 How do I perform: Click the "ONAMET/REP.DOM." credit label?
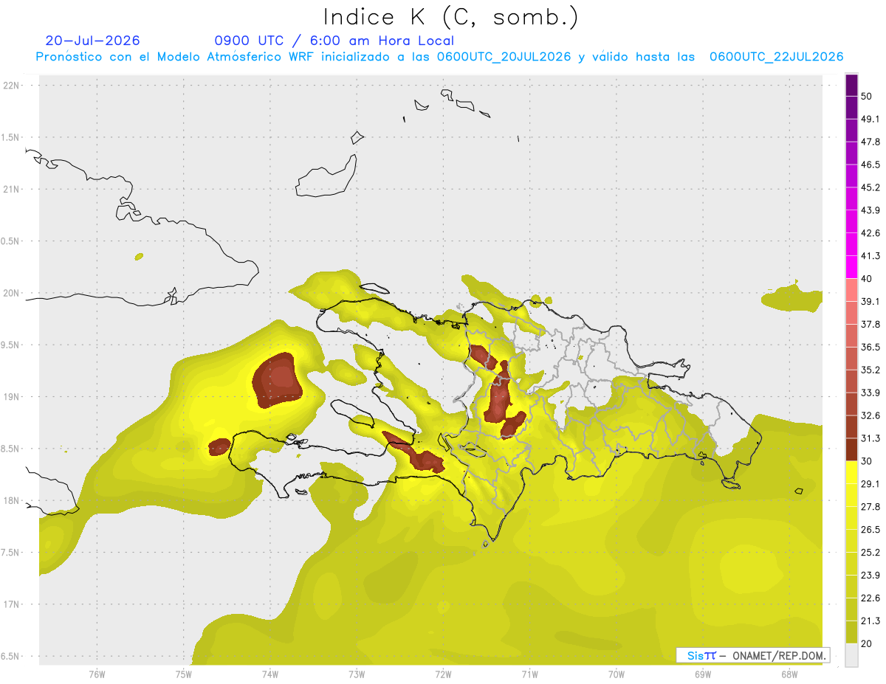point(780,655)
